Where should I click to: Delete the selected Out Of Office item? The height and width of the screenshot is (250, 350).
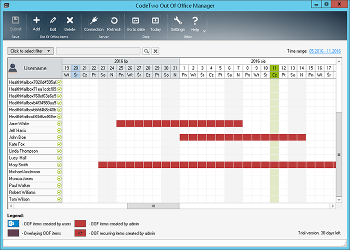(70, 23)
